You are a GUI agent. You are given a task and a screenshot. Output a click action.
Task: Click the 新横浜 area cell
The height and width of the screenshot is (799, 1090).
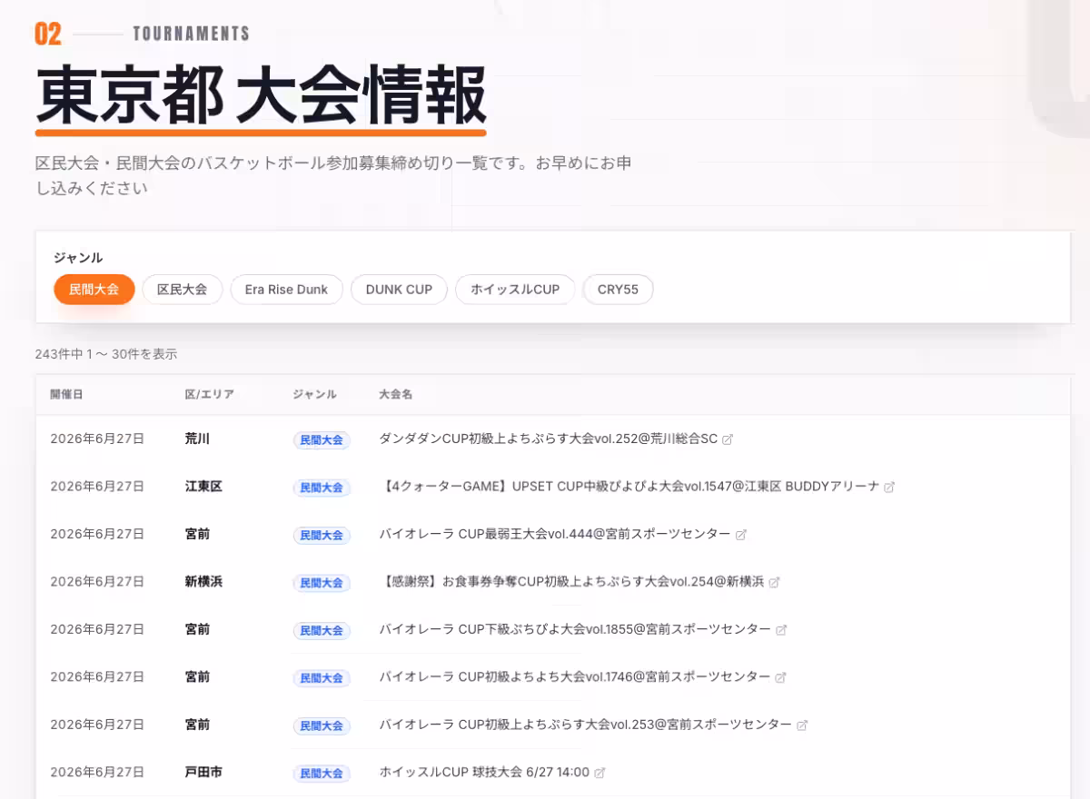point(203,581)
